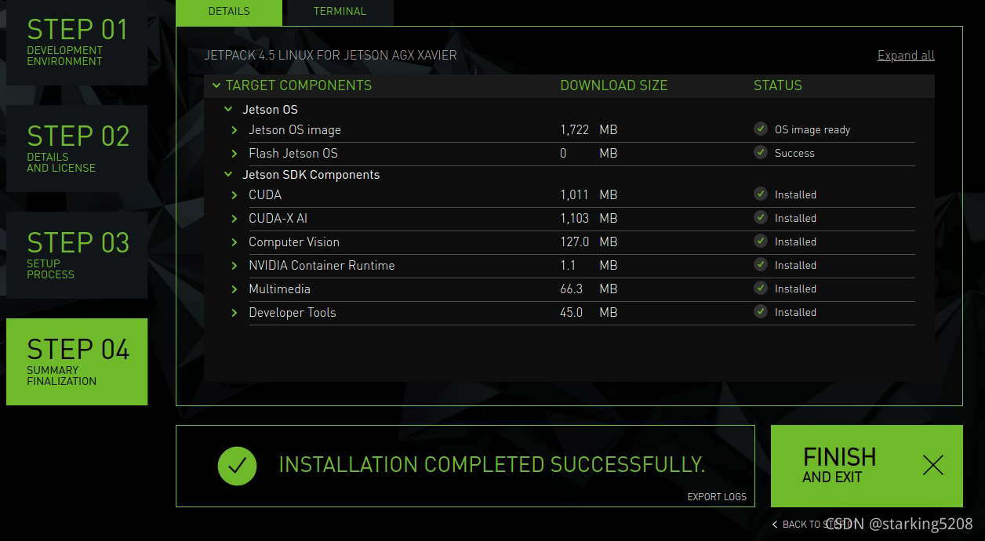Click the Installed check icon in Developer Tools row
Viewport: 985px width, 541px height.
pyautogui.click(x=760, y=311)
